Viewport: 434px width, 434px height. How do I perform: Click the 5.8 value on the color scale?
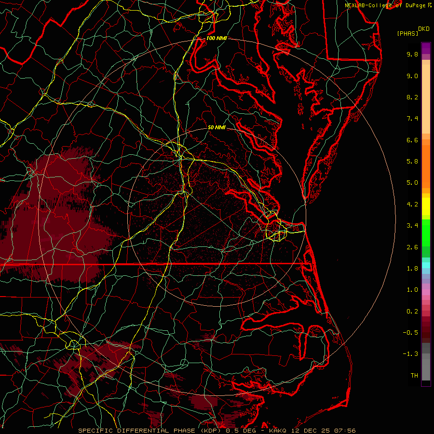[412, 162]
